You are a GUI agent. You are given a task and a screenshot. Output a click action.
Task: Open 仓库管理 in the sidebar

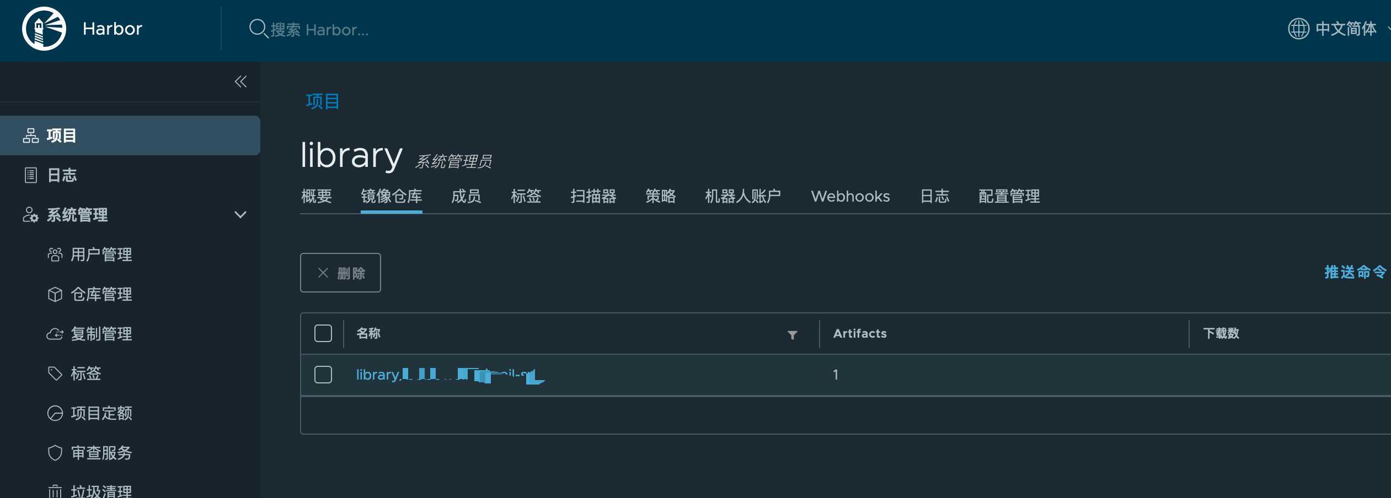101,294
